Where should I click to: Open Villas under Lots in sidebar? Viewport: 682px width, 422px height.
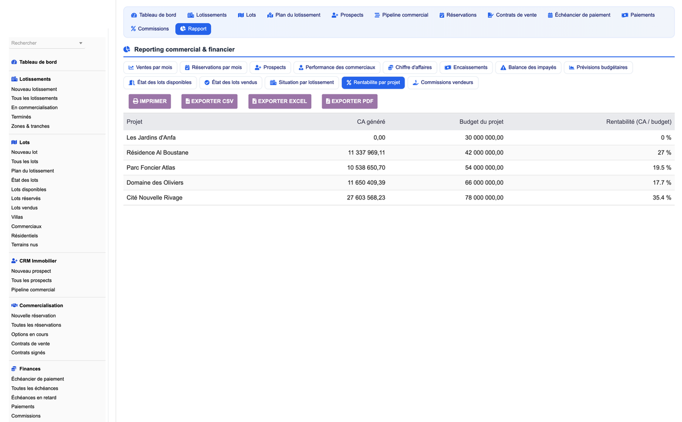[18, 217]
